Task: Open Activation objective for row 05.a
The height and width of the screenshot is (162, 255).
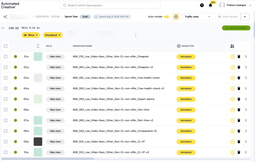Action: 186,99
